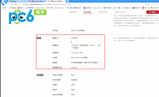Click the 浏览器 row label

point(55,30)
